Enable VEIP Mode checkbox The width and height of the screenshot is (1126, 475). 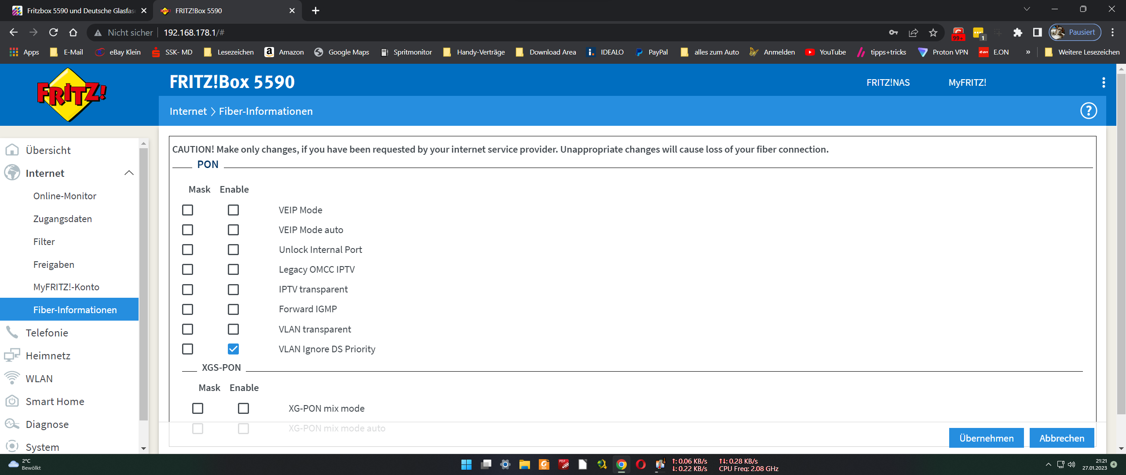point(233,210)
